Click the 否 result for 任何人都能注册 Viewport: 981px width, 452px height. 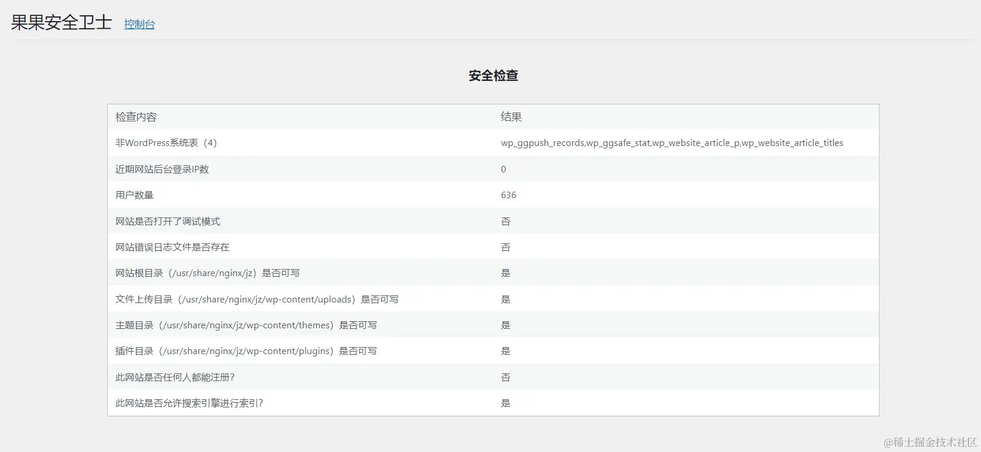pyautogui.click(x=505, y=378)
